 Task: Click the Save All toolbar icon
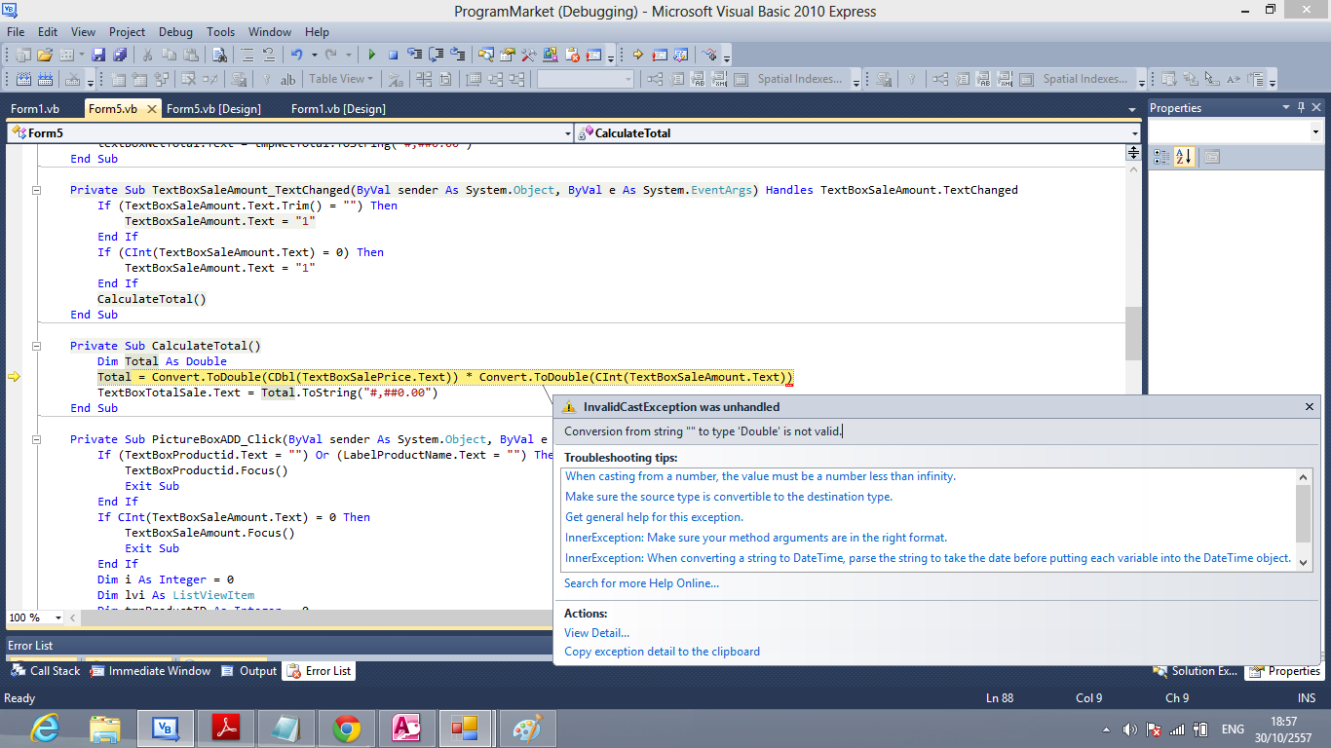120,55
